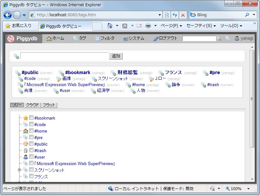Open the bold #bookmark tag link
The image size is (260, 195).
(x=78, y=72)
